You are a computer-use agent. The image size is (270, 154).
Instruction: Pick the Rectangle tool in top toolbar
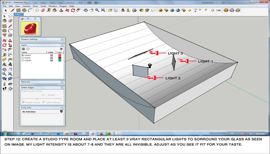(x=18, y=10)
